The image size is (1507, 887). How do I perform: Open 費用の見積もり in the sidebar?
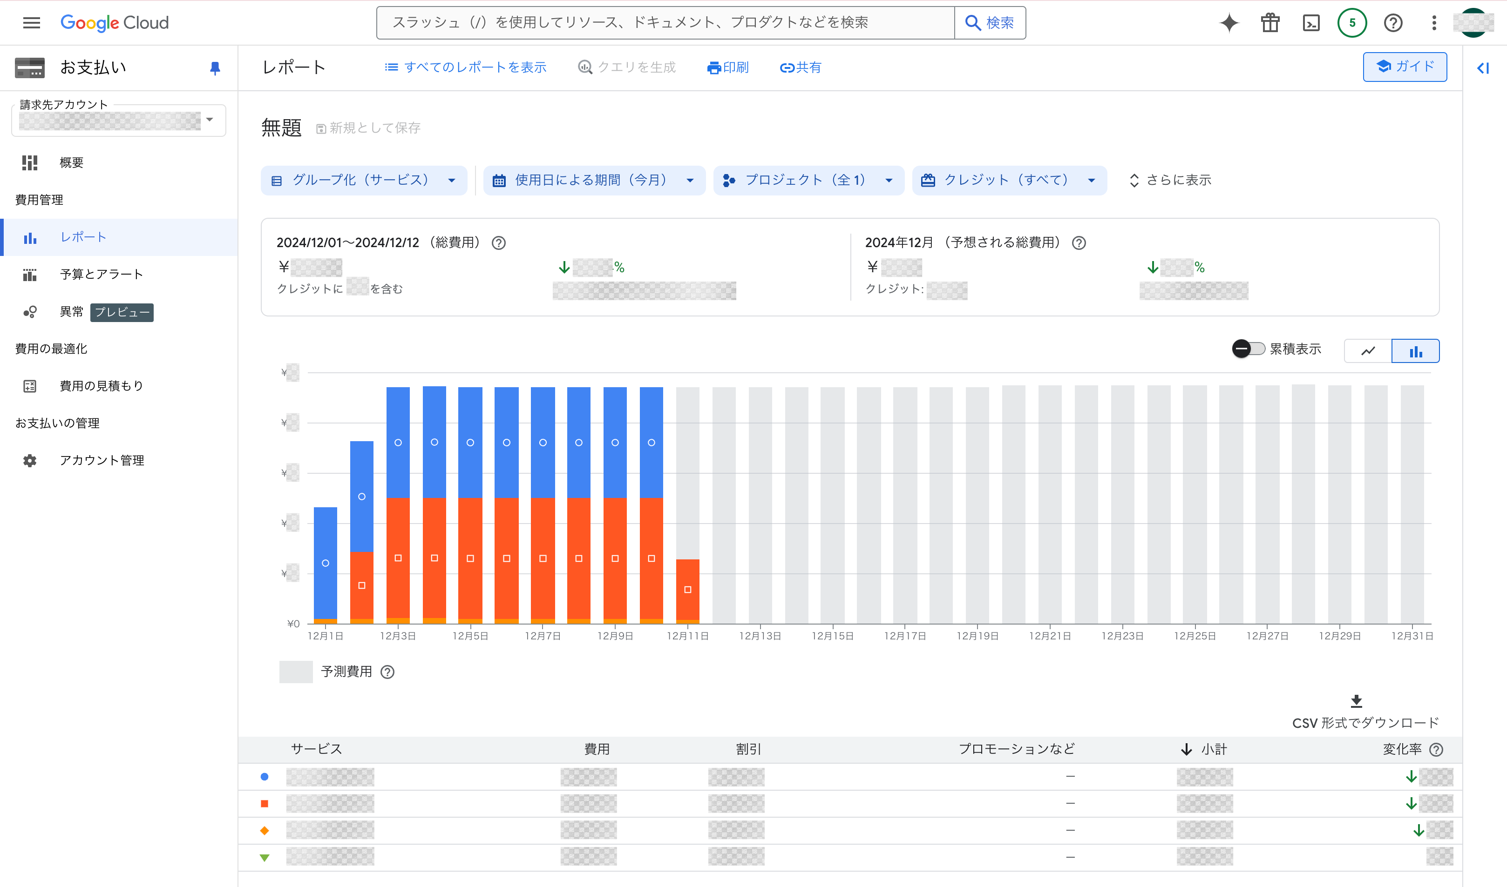click(118, 386)
